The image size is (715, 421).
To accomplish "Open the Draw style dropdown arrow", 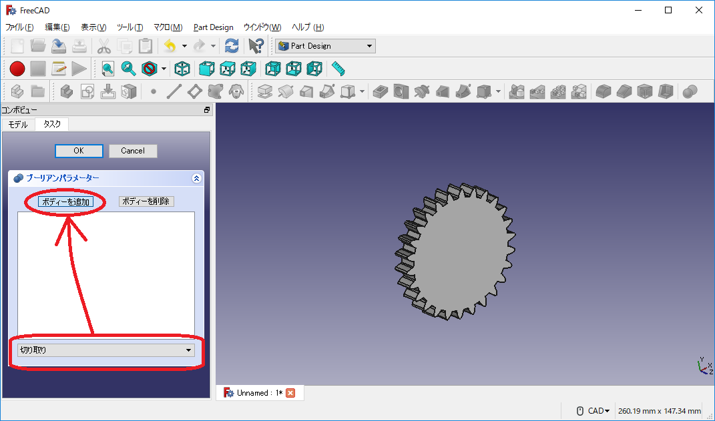I will (164, 69).
